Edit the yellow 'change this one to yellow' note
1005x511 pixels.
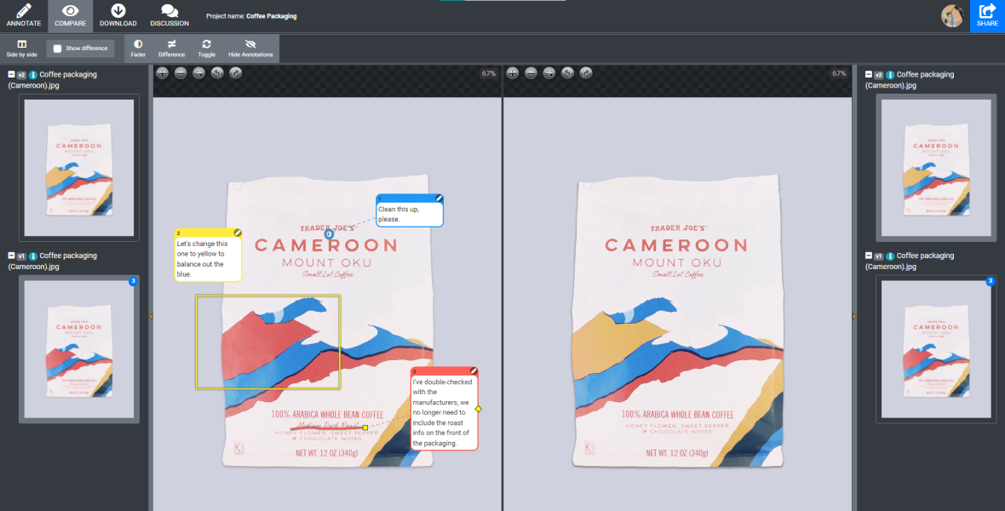[238, 233]
